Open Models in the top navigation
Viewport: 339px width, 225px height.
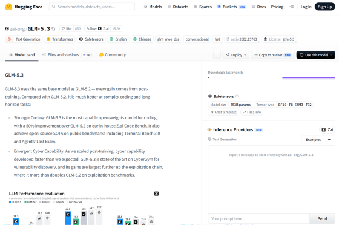point(153,7)
